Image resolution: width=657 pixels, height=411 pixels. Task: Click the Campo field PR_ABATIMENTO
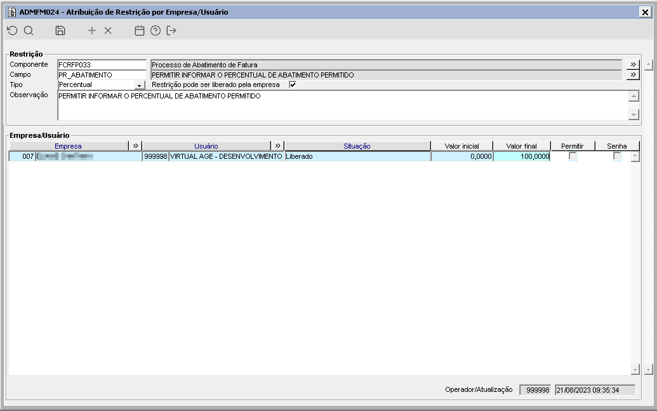coord(102,75)
